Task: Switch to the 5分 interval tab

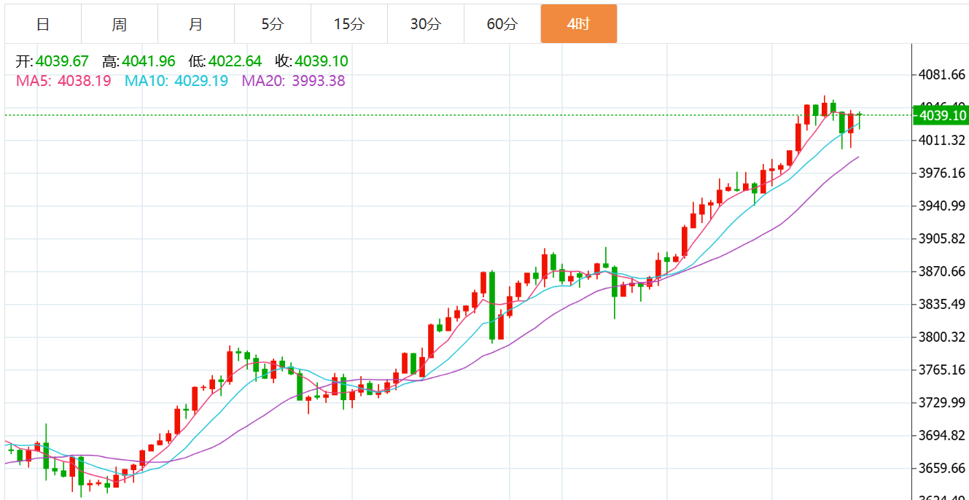Action: point(273,24)
